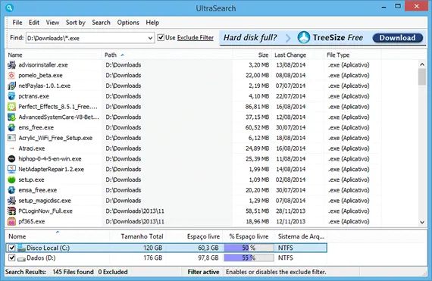Toggle the Use Exclude Filter checkbox
Image resolution: width=432 pixels, height=281 pixels.
(x=161, y=37)
